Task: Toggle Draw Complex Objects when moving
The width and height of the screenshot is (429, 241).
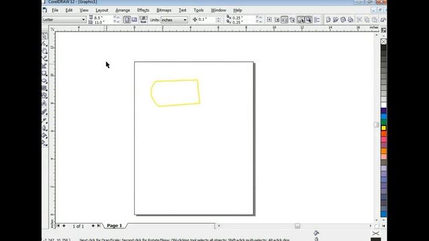Action: (x=301, y=19)
